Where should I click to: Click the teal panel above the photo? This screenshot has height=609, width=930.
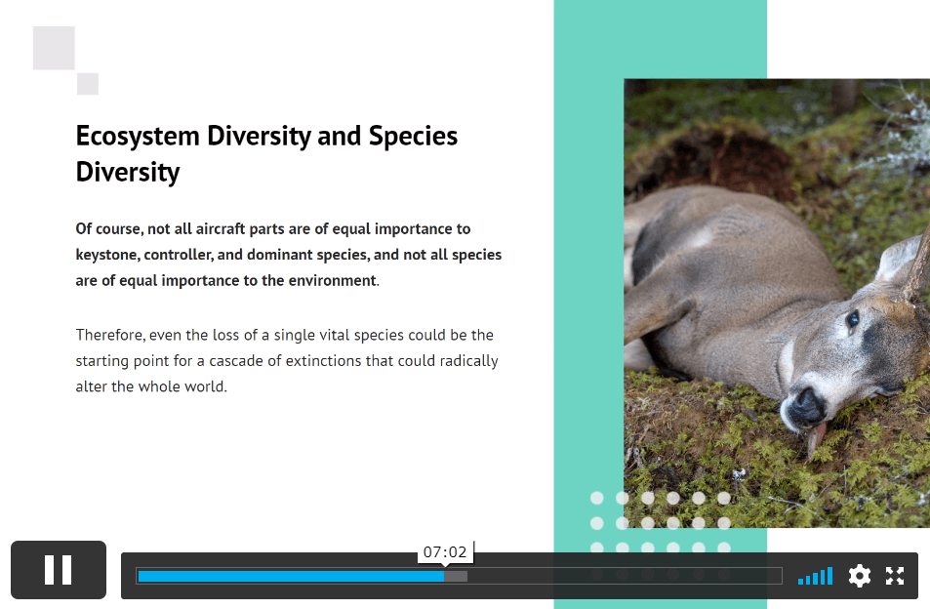[660, 39]
